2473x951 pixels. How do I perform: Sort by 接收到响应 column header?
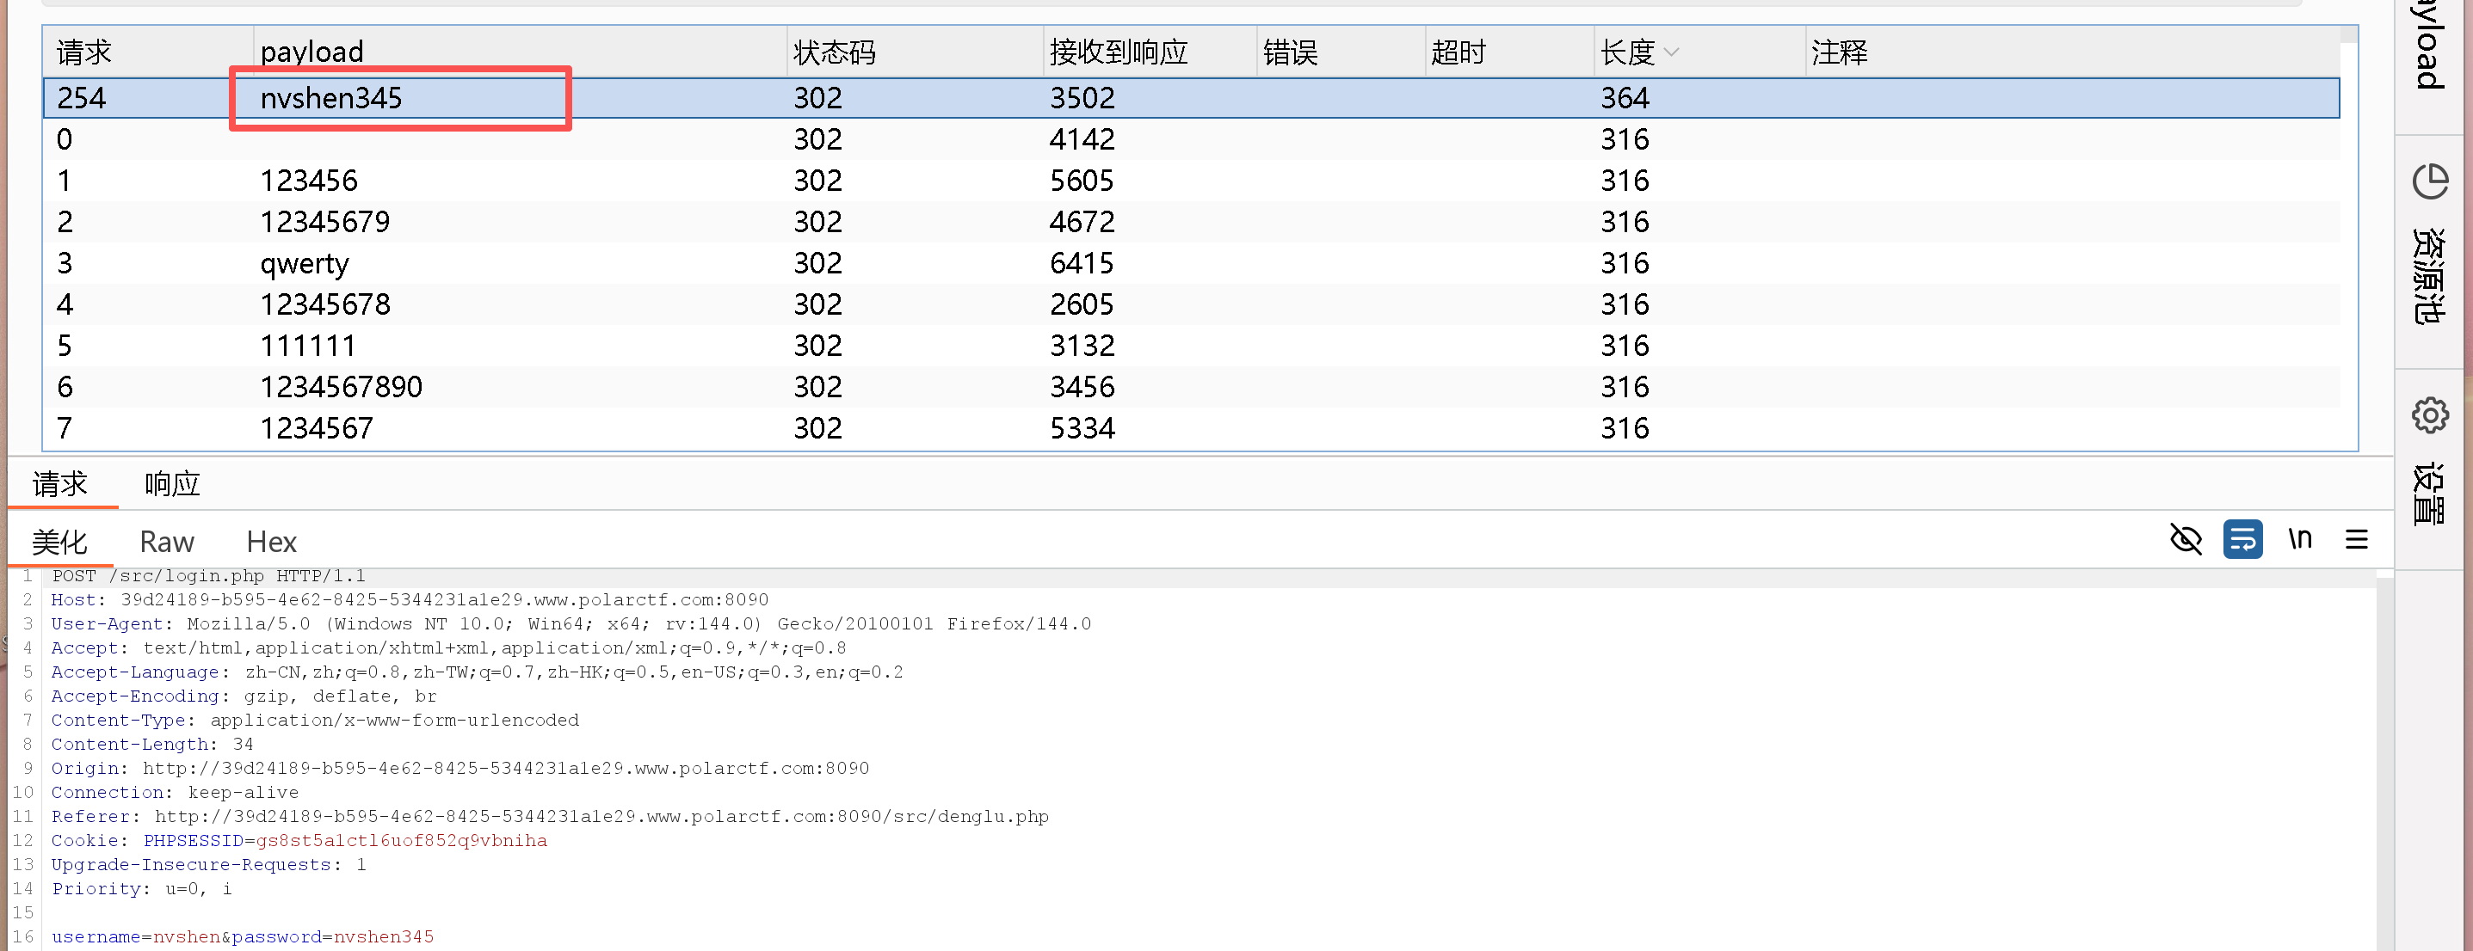(x=1118, y=52)
